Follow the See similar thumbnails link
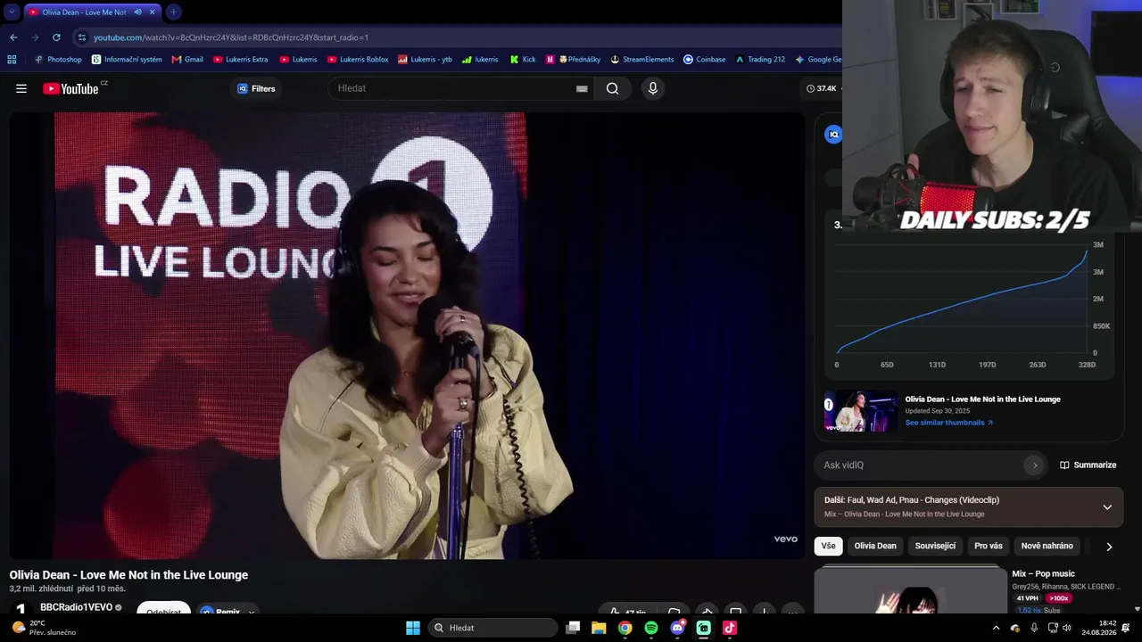 tap(948, 423)
